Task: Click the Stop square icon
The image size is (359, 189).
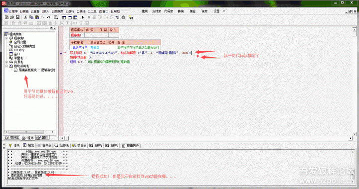Action: coord(89,17)
